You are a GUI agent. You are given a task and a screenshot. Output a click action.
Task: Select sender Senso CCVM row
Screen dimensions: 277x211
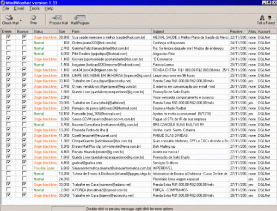(103, 119)
